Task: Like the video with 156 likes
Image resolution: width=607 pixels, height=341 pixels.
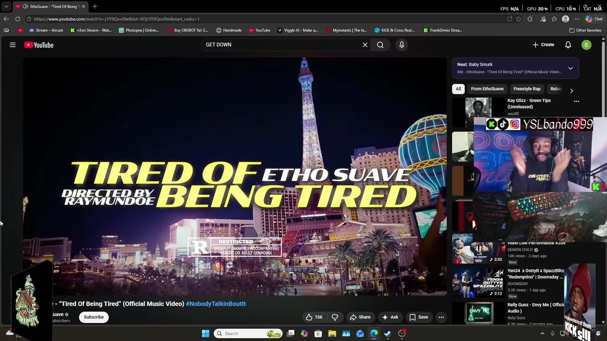Action: pos(314,317)
